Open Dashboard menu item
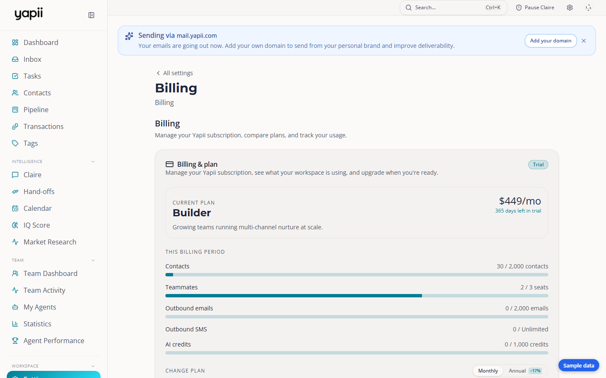The width and height of the screenshot is (606, 378). coord(54,42)
